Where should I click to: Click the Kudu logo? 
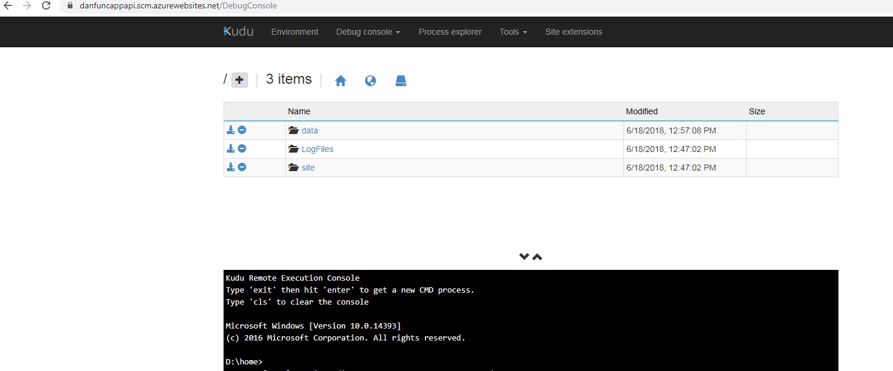pos(239,32)
